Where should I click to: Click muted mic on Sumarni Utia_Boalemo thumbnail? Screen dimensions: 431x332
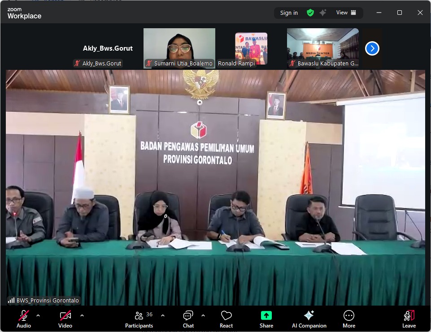click(x=148, y=63)
